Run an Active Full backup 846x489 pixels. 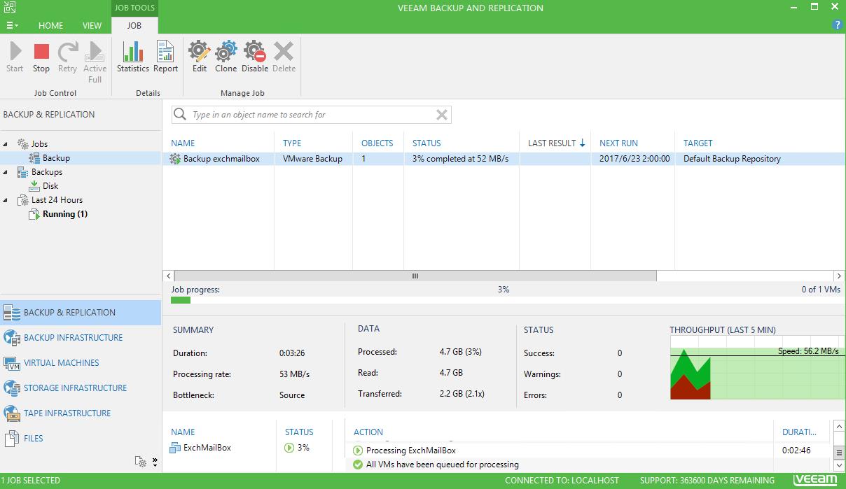(95, 62)
